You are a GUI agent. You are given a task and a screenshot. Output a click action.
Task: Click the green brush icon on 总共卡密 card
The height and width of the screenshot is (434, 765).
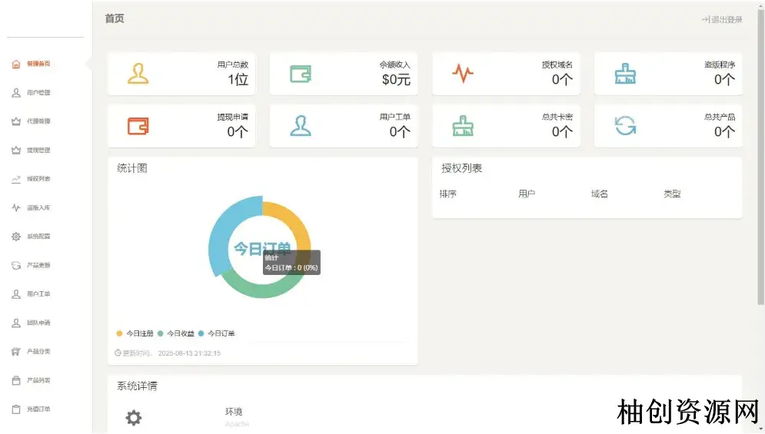point(463,126)
